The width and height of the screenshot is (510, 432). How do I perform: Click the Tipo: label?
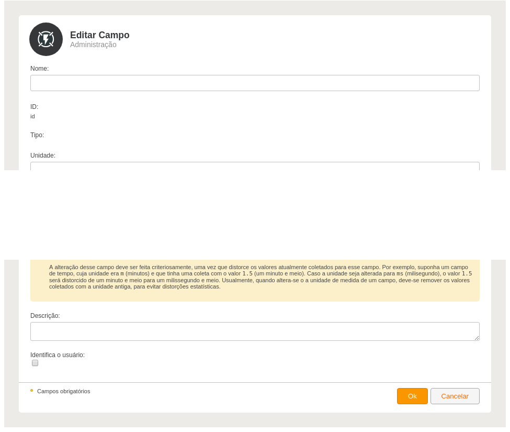pyautogui.click(x=37, y=135)
